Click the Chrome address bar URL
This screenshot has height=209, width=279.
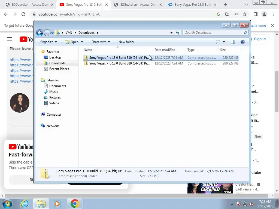pos(69,14)
